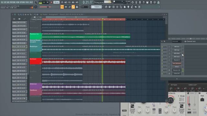Image resolution: width=207 pixels, height=116 pixels.
Task: Click the 0:21 time display
Action: (87, 2)
